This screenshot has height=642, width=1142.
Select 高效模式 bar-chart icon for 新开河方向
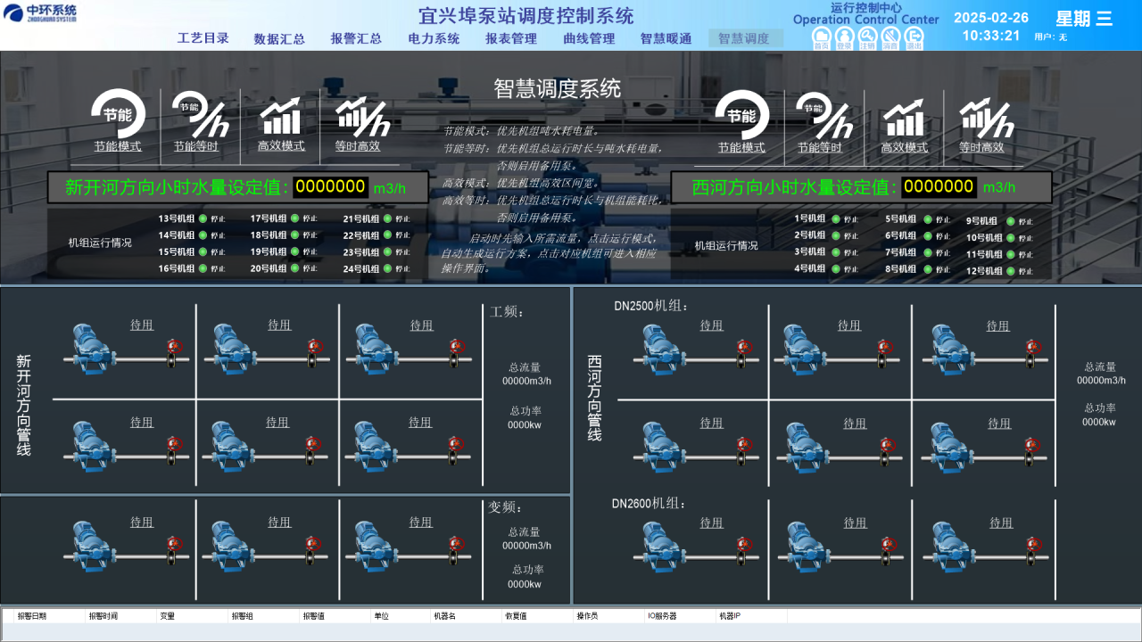(x=281, y=117)
